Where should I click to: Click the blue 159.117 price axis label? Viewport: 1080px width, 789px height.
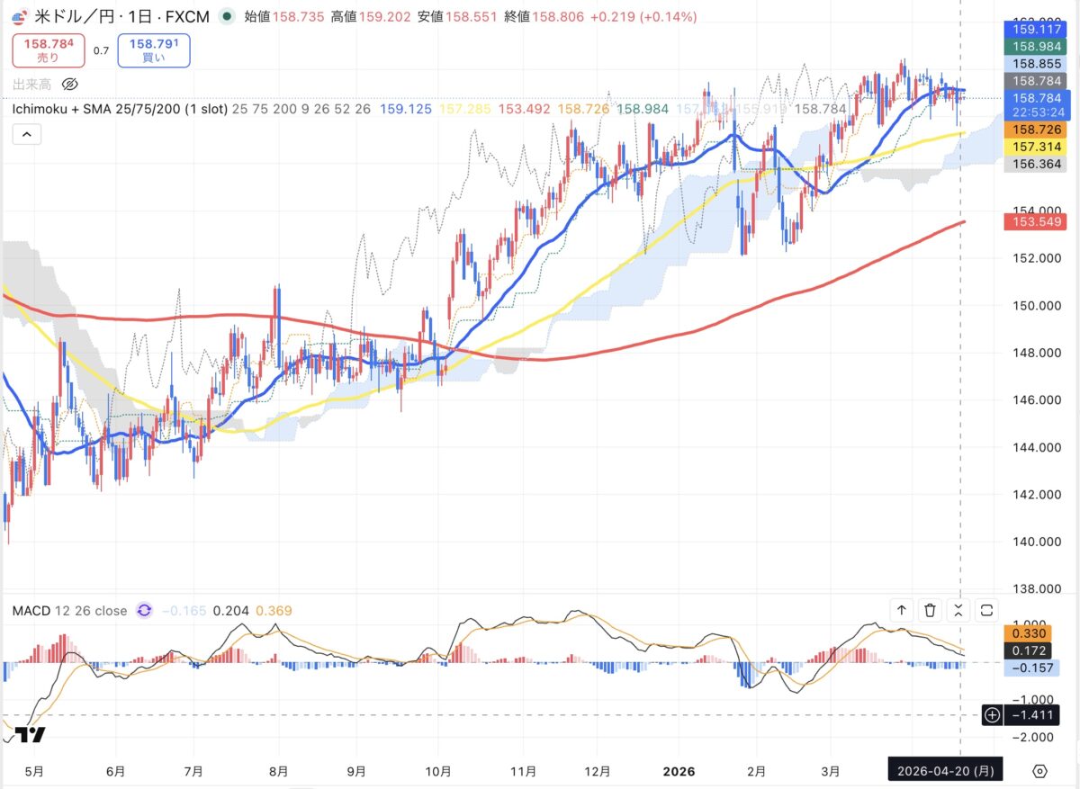[x=1034, y=29]
